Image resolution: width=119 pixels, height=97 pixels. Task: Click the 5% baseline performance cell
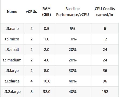pyautogui.click(x=73, y=29)
